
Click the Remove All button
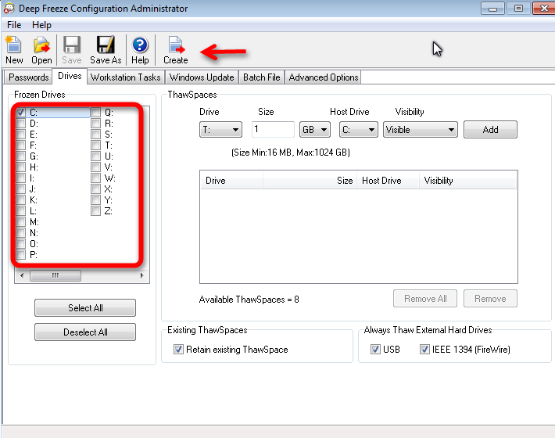(x=425, y=299)
